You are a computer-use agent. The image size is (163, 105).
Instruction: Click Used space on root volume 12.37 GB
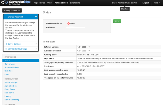click(x=81, y=70)
